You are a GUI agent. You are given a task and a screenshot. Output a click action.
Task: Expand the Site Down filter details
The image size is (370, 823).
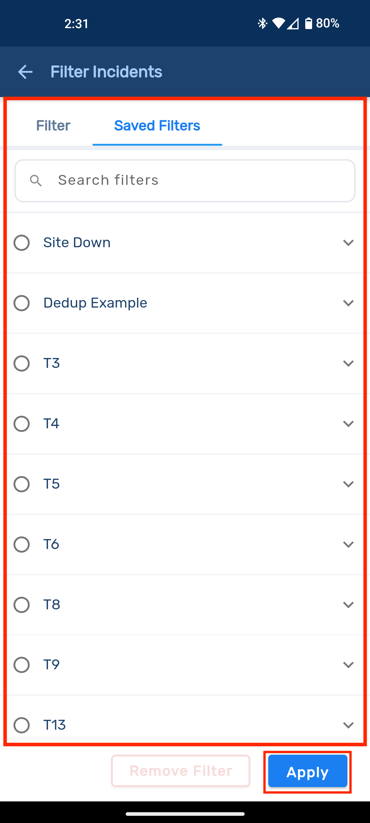click(348, 243)
